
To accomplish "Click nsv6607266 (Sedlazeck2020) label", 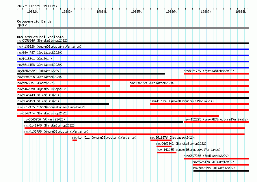I will point(206,156).
